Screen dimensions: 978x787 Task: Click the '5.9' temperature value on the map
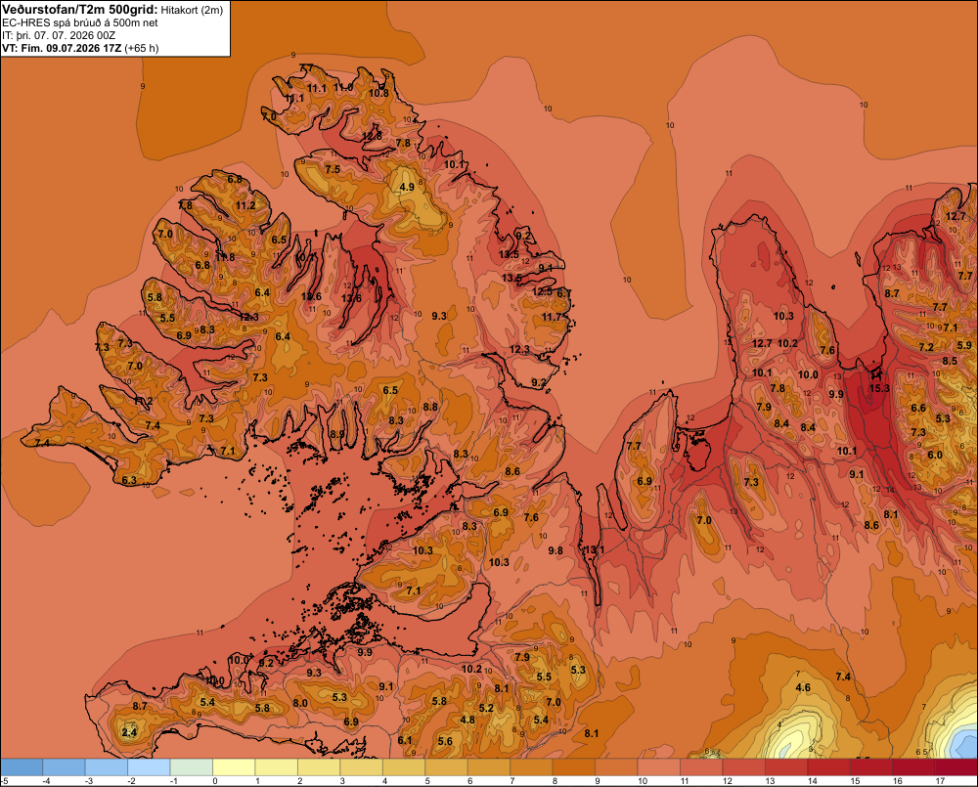tap(964, 345)
